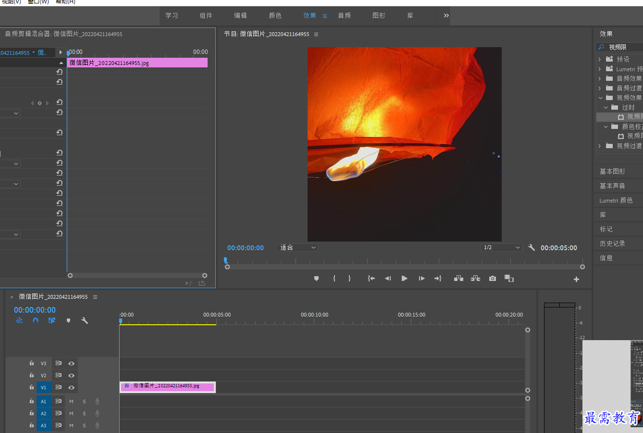643x433 pixels.
Task: Click effect controls zoom bar left handle
Action: point(70,276)
